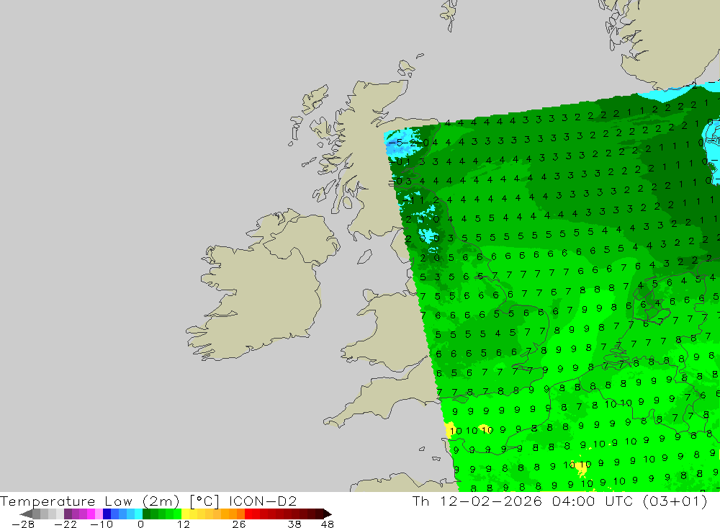
Task: Click the Isle of Man on the map
Action: coord(364,257)
